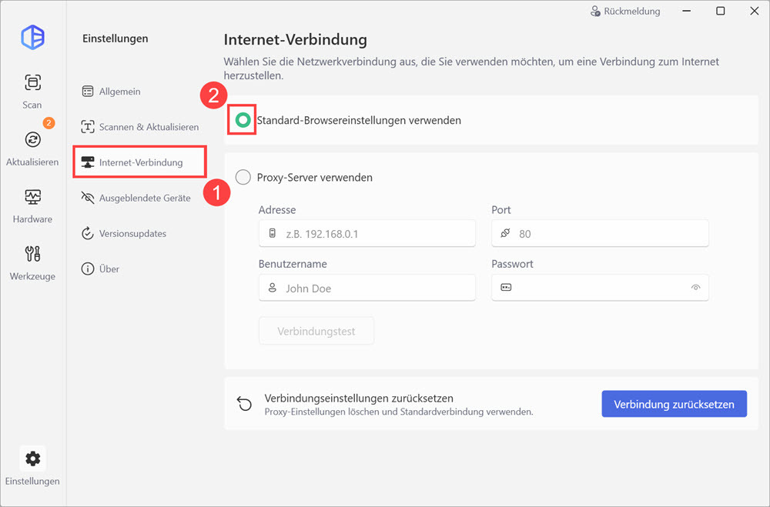Click the app logo icon
The height and width of the screenshot is (507, 770).
pos(33,37)
